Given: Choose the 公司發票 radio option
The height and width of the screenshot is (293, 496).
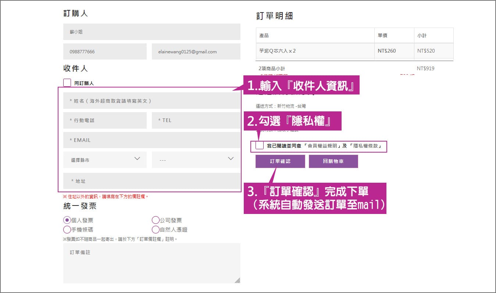Looking at the screenshot, I should pos(156,220).
